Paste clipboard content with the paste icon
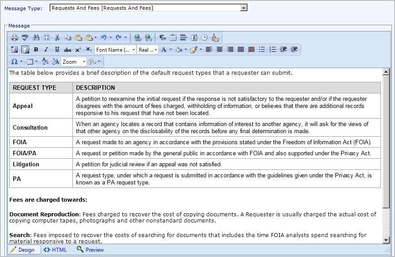Viewport: 395px width, 257px height. (79, 38)
